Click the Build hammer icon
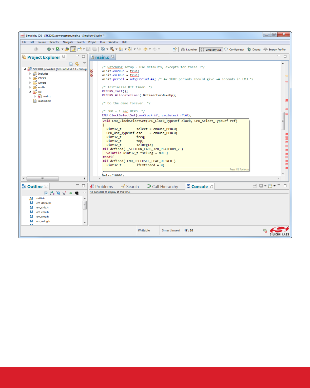 click(112, 49)
